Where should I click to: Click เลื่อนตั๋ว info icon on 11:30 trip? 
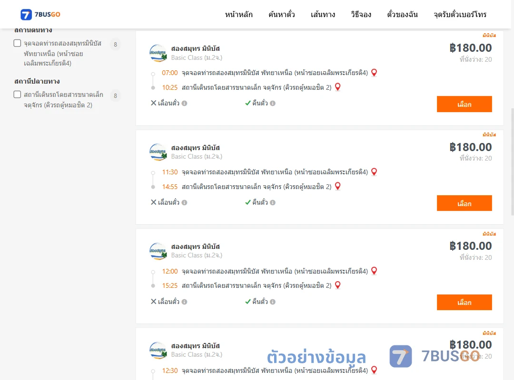pyautogui.click(x=185, y=203)
